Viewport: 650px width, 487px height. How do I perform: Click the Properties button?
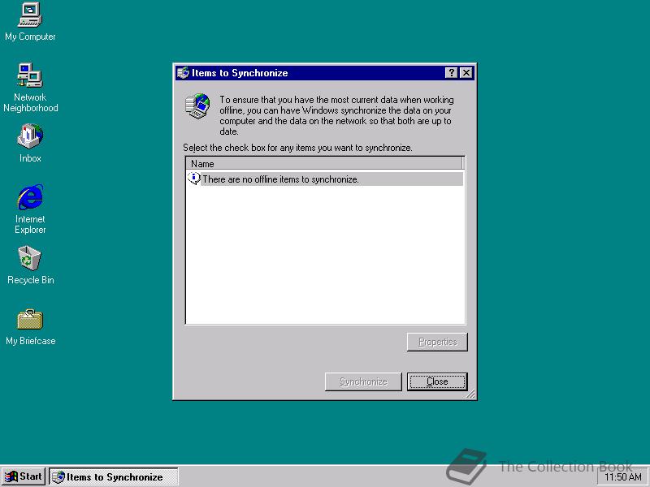[437, 342]
